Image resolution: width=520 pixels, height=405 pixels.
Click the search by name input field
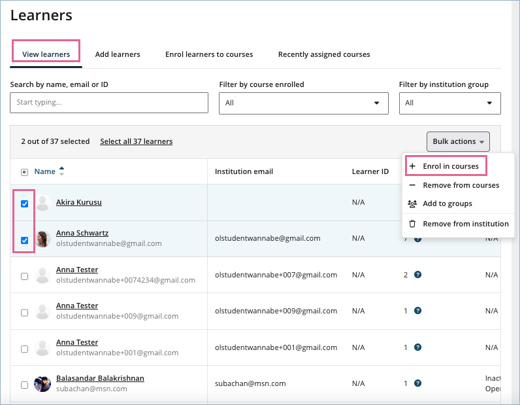(109, 103)
